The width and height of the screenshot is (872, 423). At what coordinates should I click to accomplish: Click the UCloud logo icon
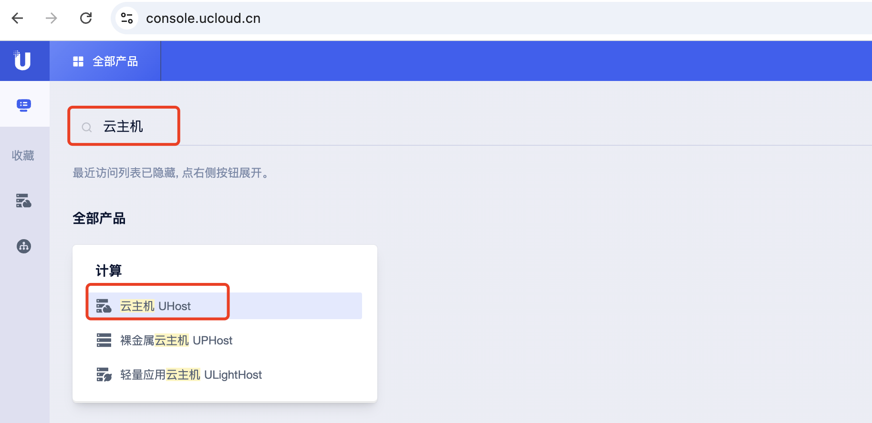click(x=22, y=60)
